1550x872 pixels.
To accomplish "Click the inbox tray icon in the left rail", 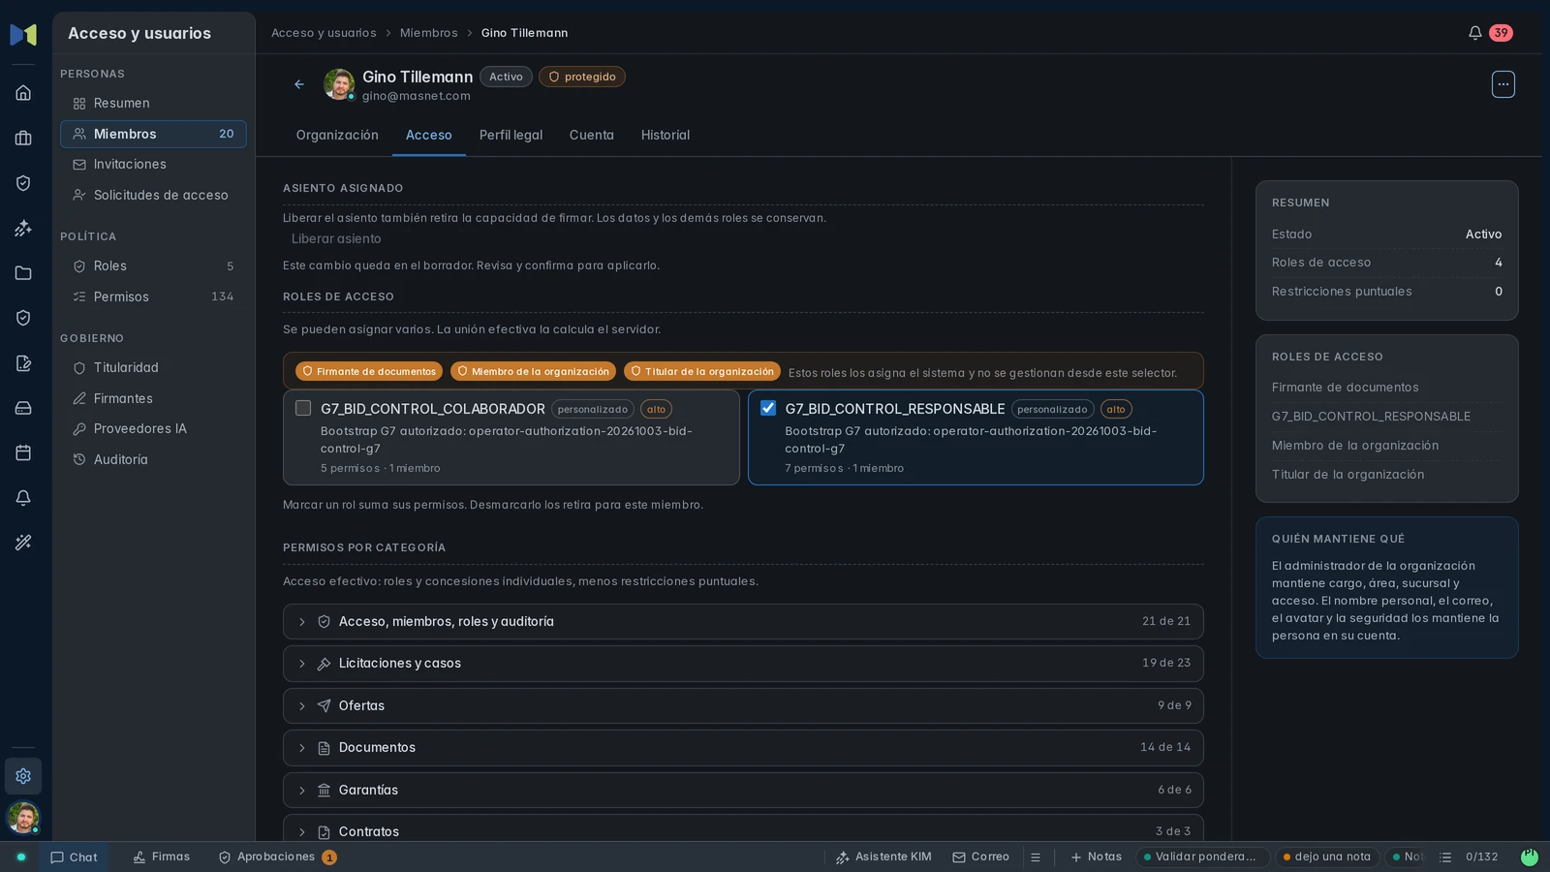I will (x=23, y=408).
